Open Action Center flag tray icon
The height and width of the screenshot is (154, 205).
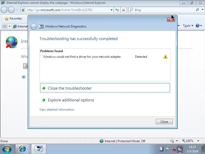(x=167, y=149)
